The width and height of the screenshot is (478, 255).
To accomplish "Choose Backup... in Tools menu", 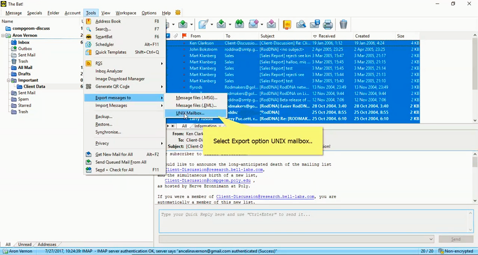I will click(124, 116).
